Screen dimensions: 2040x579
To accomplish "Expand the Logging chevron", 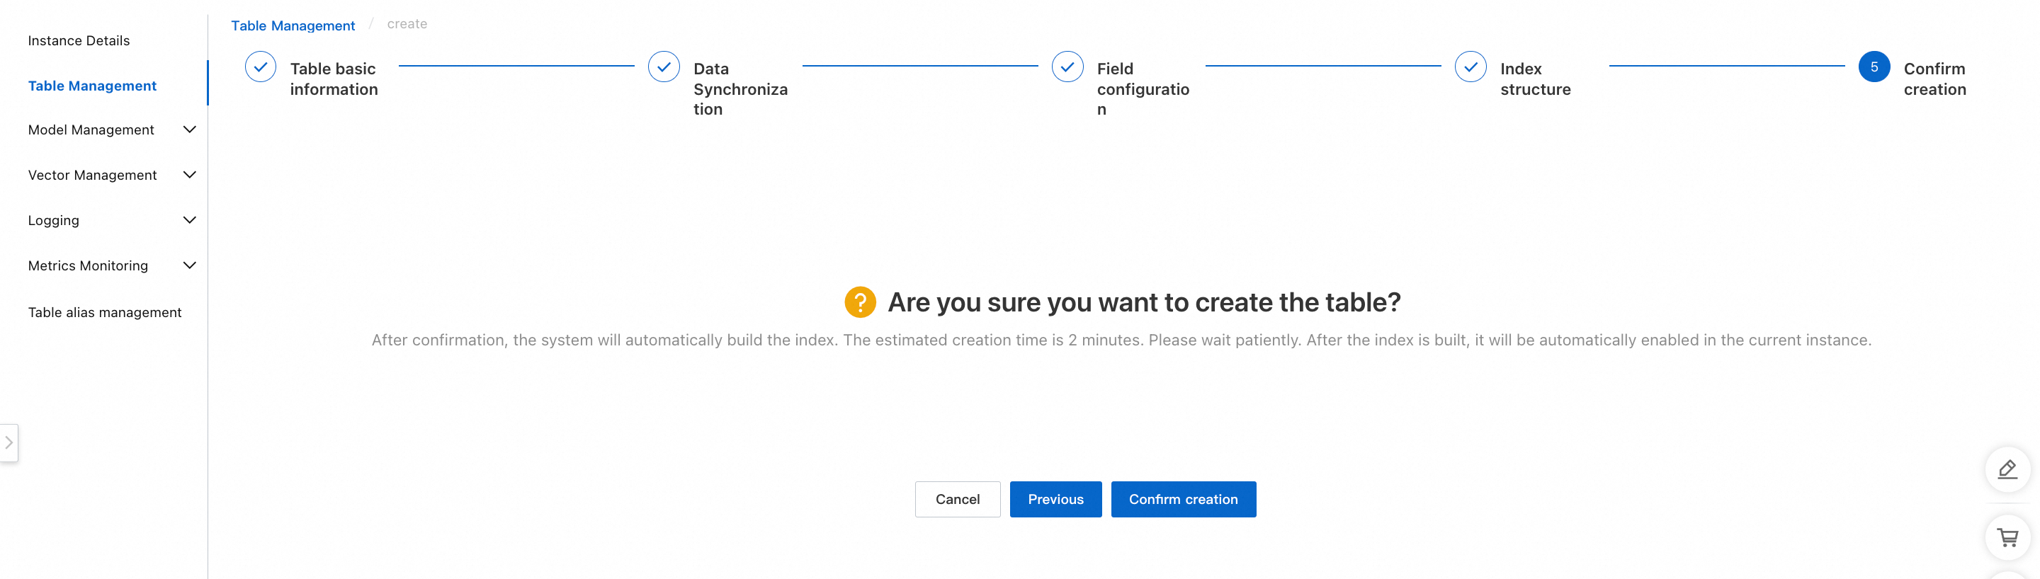I will click(189, 220).
